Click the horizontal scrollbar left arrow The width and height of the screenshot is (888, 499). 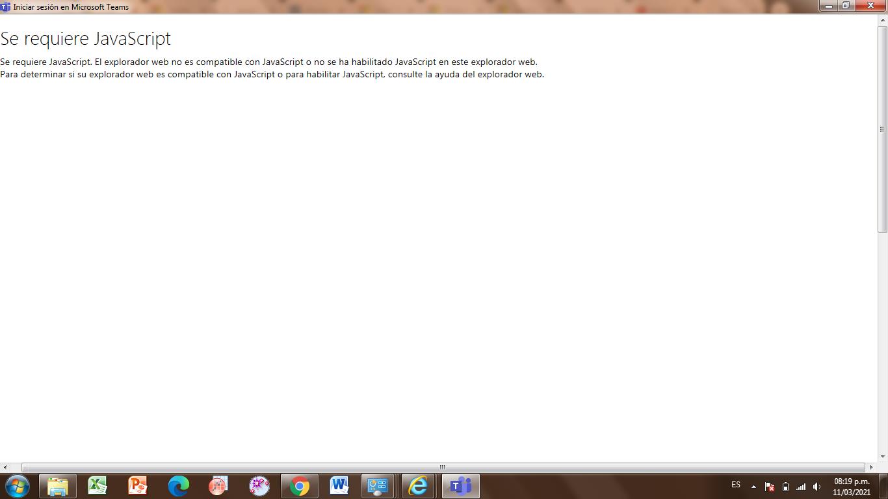point(5,467)
